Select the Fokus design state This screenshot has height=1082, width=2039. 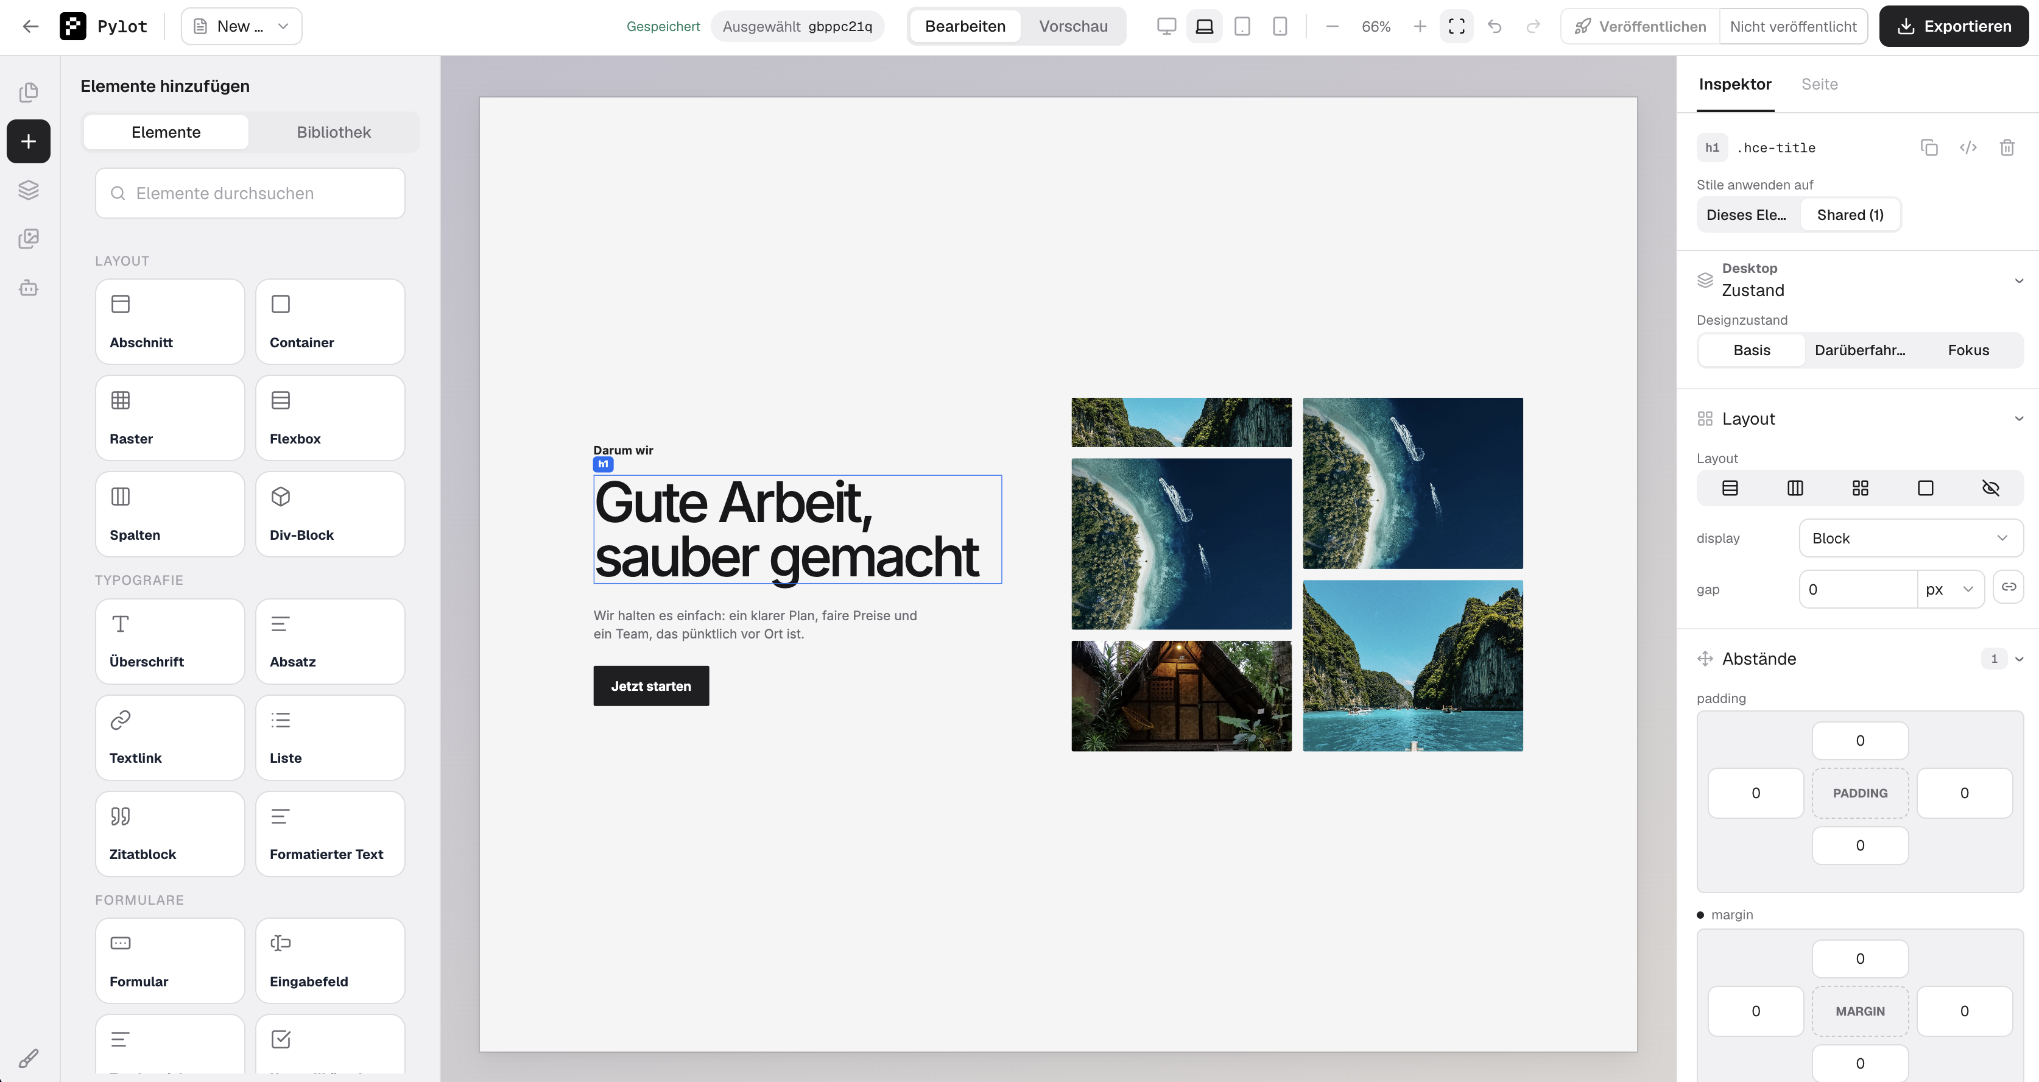click(x=1968, y=350)
